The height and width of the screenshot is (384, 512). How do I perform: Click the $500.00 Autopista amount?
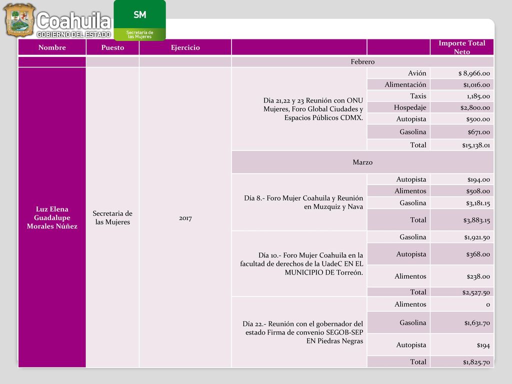(478, 119)
